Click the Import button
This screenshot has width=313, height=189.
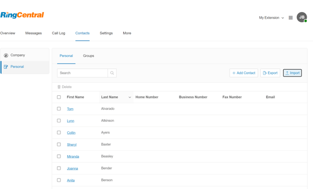293,73
